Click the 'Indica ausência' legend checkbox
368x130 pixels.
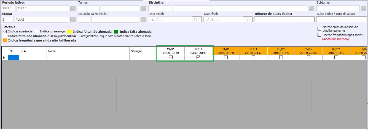5,31
